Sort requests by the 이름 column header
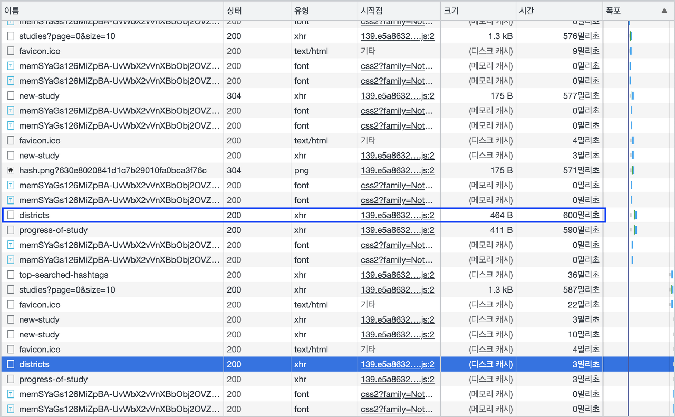 tap(112, 11)
